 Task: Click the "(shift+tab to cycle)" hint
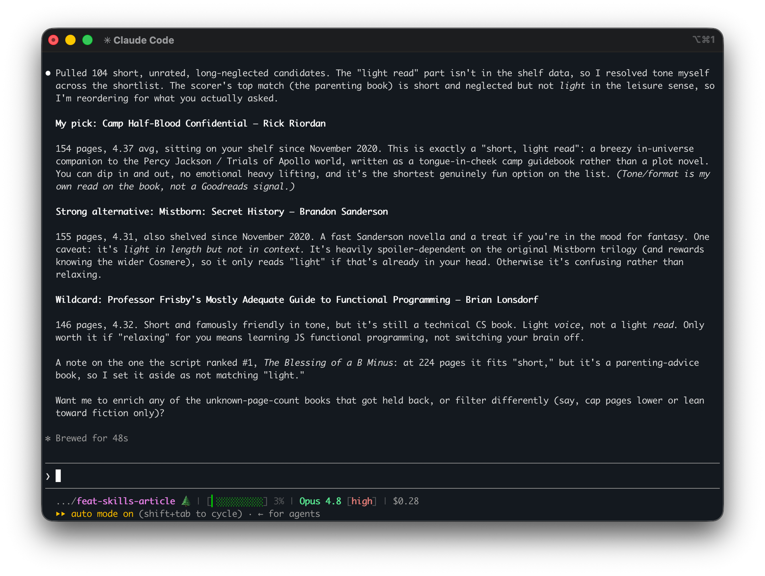(190, 514)
